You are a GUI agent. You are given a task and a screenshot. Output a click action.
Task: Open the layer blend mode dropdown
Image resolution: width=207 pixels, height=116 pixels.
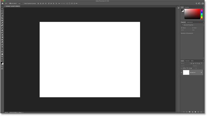click(x=186, y=66)
